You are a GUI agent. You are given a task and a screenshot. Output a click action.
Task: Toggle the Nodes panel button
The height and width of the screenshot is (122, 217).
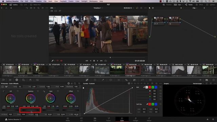[x=189, y=5]
